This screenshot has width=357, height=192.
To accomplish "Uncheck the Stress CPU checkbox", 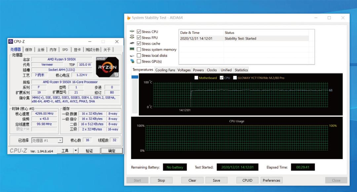I will 139,32.
